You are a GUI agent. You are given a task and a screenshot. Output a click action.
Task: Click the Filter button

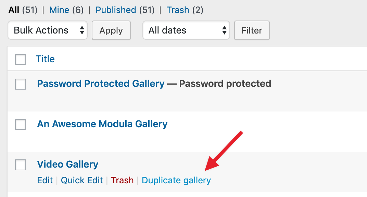tap(252, 30)
